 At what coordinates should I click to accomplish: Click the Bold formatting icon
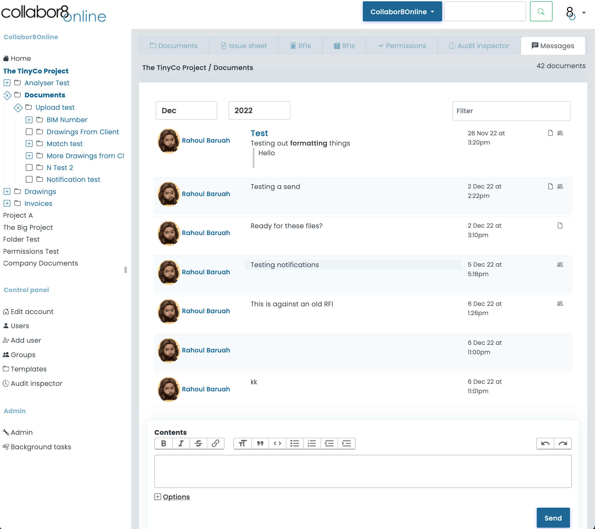(x=164, y=443)
